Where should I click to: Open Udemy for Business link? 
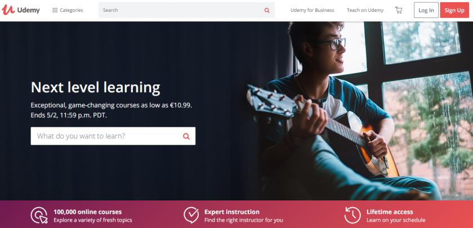pos(312,10)
